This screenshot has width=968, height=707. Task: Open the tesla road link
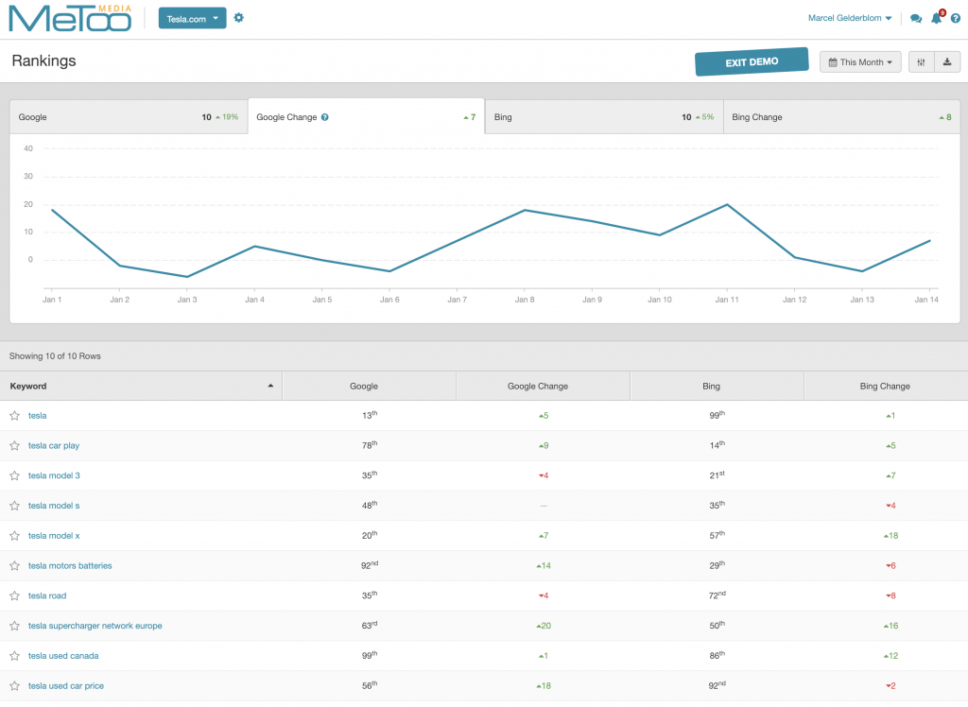point(47,595)
